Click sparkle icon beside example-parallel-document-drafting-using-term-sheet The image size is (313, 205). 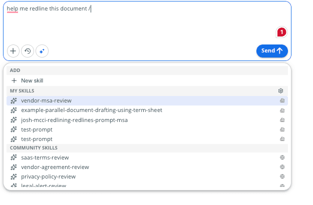tap(14, 110)
